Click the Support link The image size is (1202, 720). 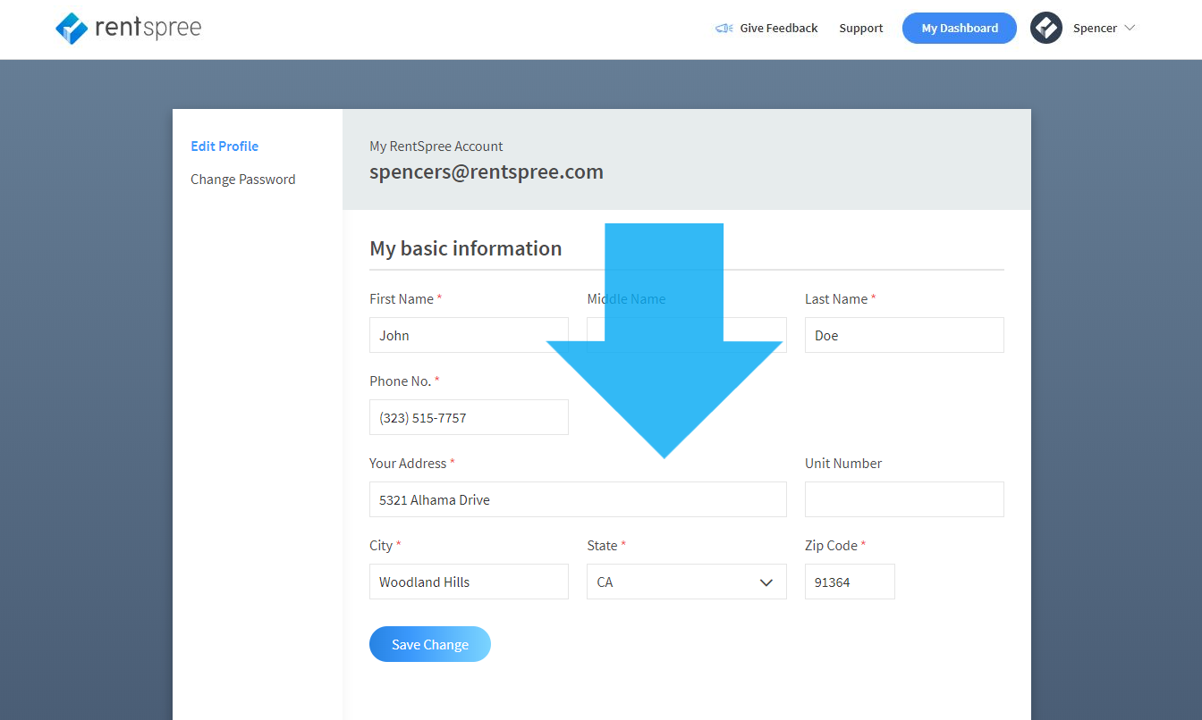860,28
